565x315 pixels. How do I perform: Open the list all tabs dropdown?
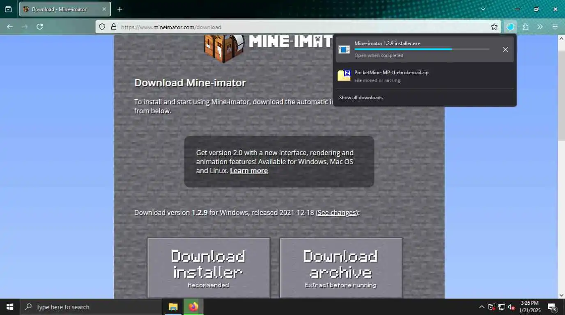(483, 9)
